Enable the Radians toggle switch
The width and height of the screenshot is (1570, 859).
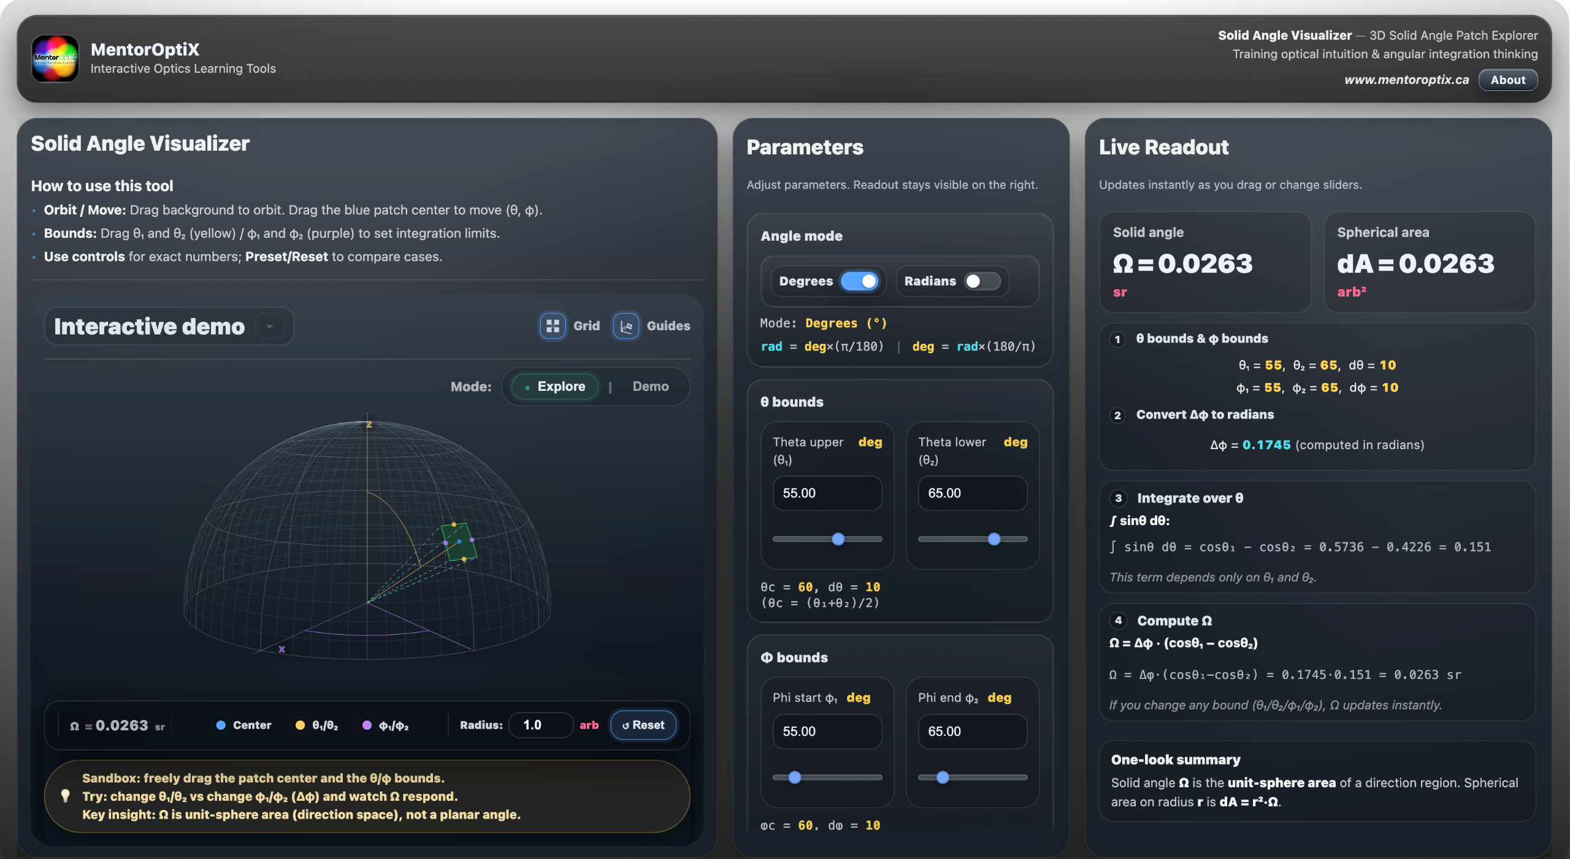pyautogui.click(x=981, y=281)
